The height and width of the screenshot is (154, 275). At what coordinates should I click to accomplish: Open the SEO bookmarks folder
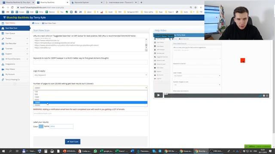click(118, 12)
